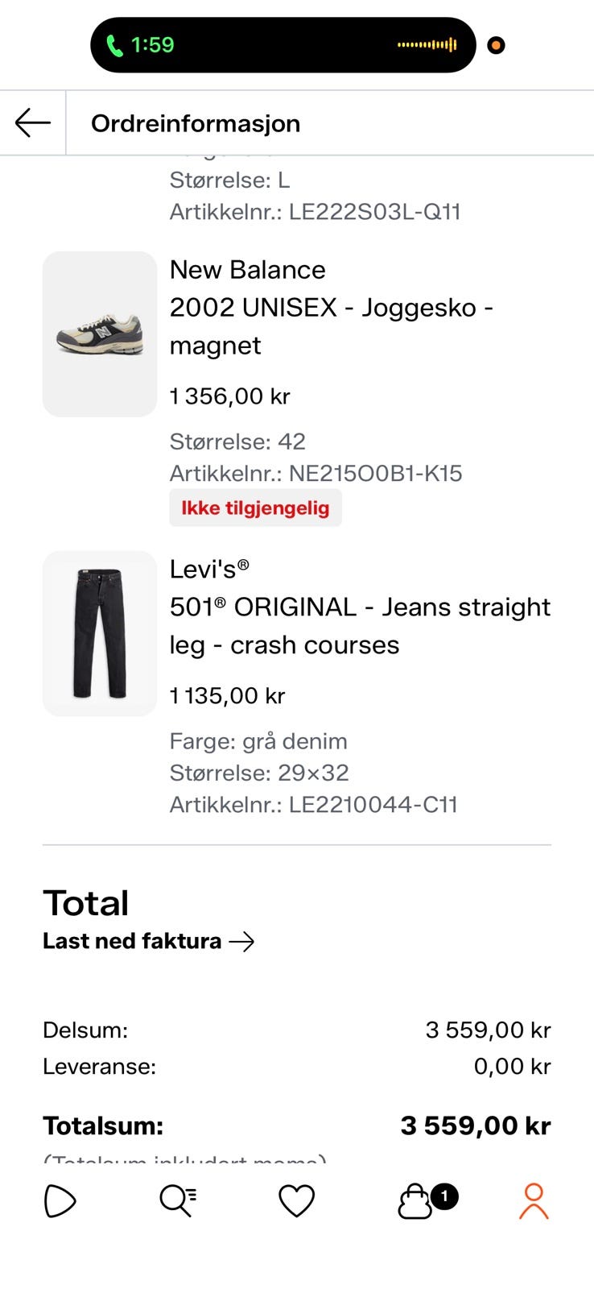Viewport: 594px width, 1289px height.
Task: Open the shopping bag icon
Action: click(415, 1201)
